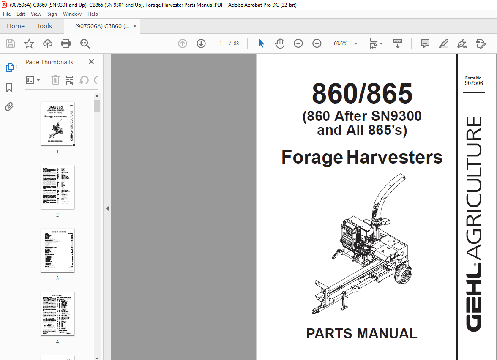497x360 pixels.
Task: Click the 'PARTS MANUAL' title text
Action: [x=362, y=333]
